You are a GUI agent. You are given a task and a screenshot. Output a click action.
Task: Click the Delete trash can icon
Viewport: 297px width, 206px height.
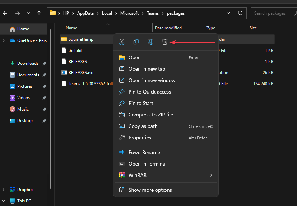164,42
